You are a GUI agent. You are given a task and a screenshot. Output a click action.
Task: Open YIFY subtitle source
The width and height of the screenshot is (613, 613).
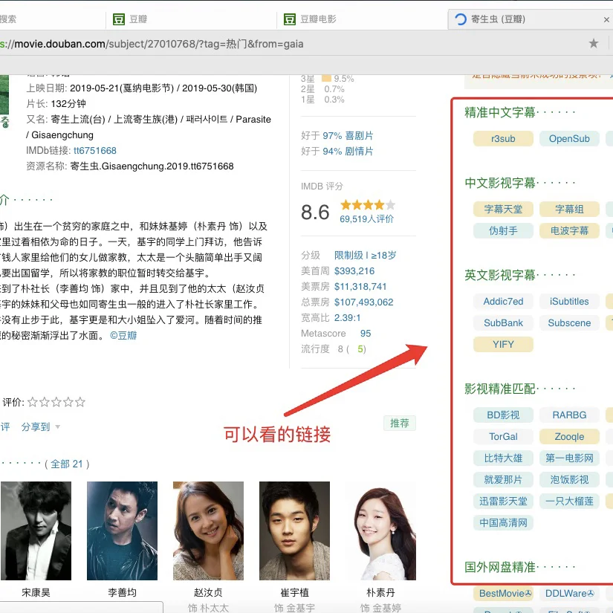coord(503,345)
